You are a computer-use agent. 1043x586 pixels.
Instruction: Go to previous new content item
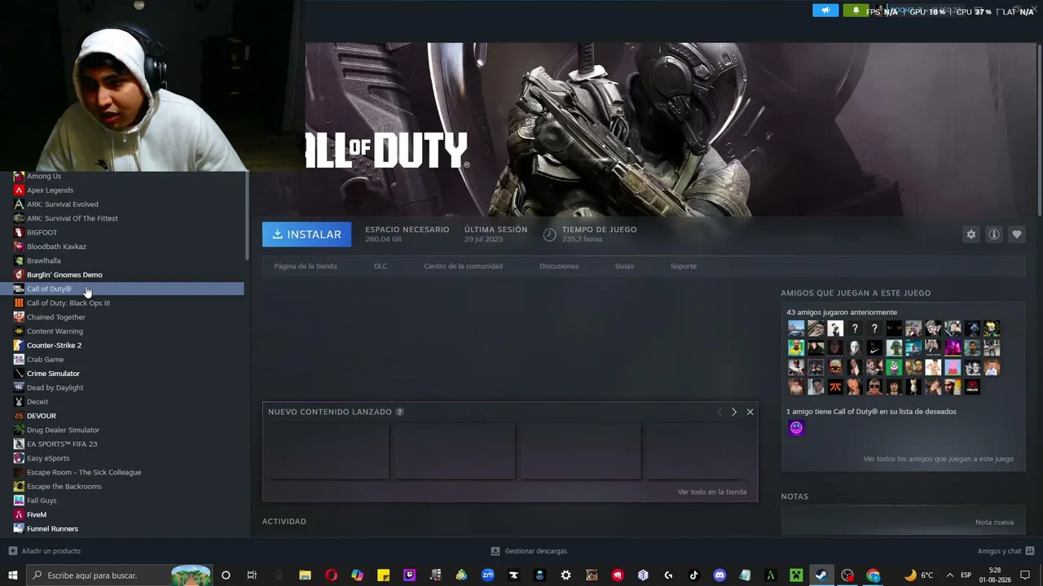719,412
